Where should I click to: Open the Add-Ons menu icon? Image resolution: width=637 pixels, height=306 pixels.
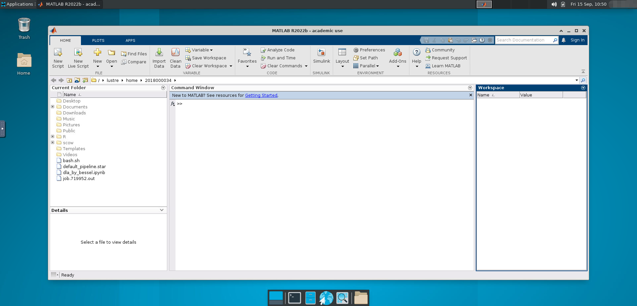point(397,53)
